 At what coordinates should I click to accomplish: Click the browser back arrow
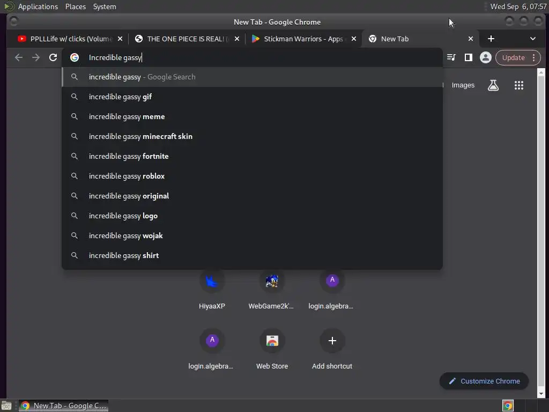pos(19,57)
